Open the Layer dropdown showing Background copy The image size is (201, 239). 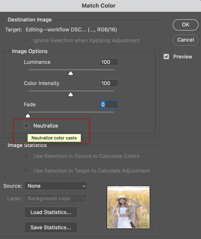point(56,198)
